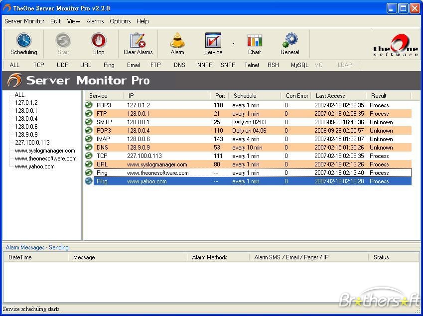Select 128.0.0.6 in server tree
Screen dimensions: 423x316
26,126
